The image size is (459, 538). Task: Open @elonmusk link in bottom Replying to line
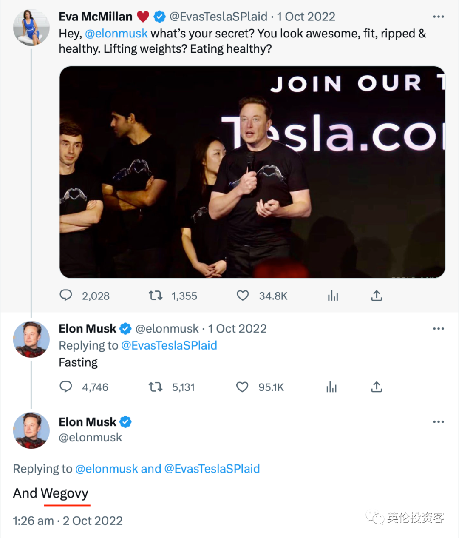click(107, 469)
